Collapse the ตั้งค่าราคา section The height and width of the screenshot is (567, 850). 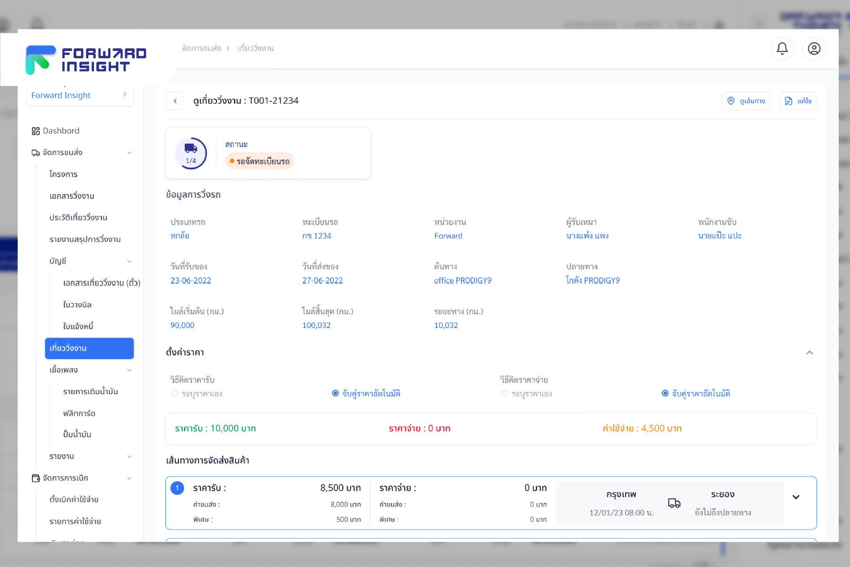(809, 353)
